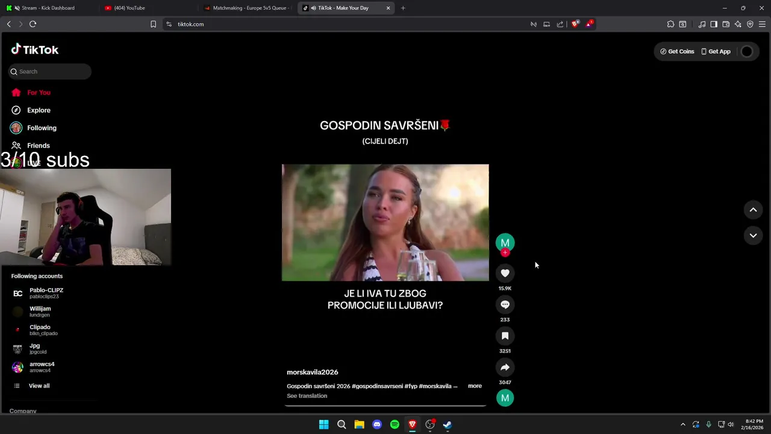Click the Get Coins button

pyautogui.click(x=677, y=51)
